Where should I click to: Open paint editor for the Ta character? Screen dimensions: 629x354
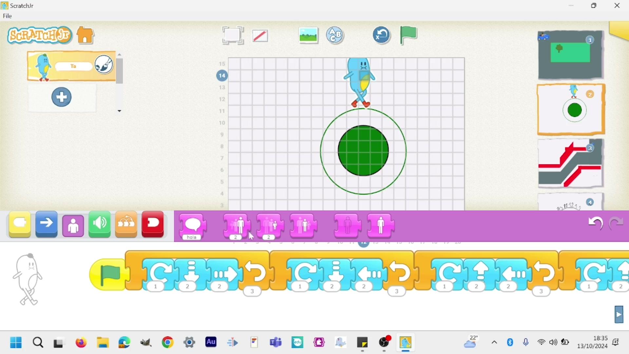pyautogui.click(x=104, y=64)
